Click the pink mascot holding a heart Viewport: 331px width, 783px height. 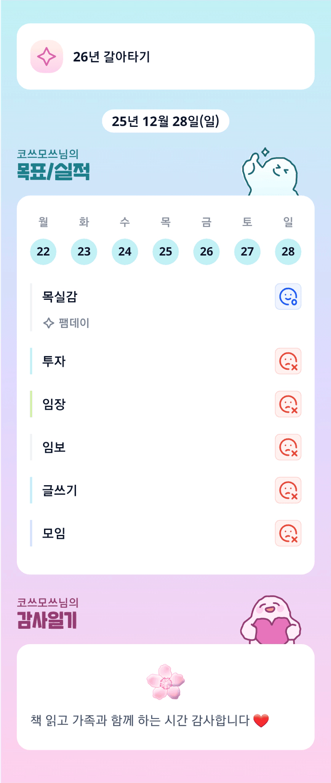click(270, 620)
